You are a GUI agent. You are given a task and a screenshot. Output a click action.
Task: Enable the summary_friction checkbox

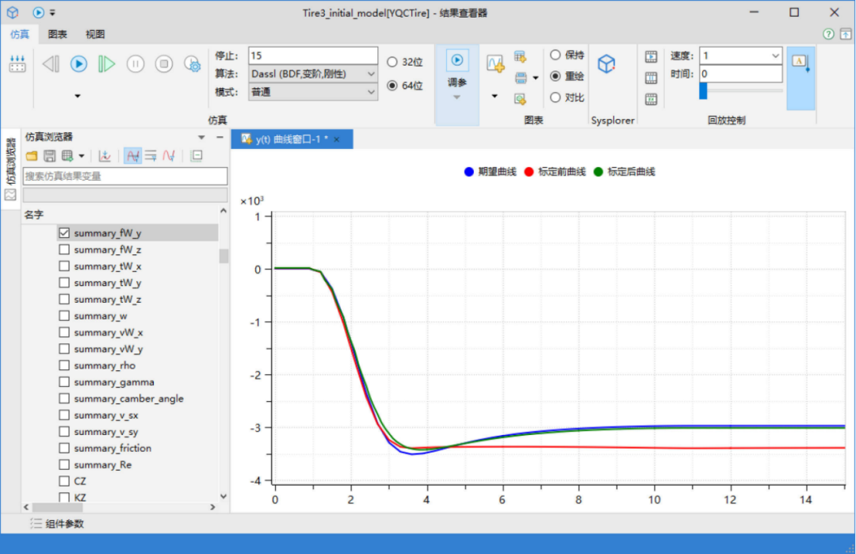[x=64, y=448]
